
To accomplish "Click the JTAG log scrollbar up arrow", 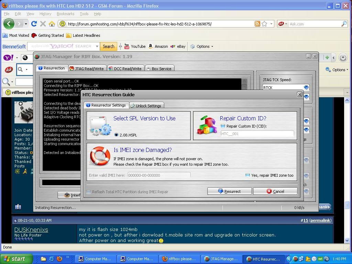I will 244,81.
